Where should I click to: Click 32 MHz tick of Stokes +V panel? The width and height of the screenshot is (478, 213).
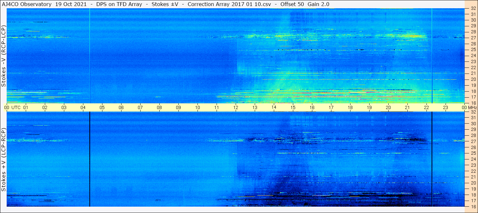coord(473,112)
